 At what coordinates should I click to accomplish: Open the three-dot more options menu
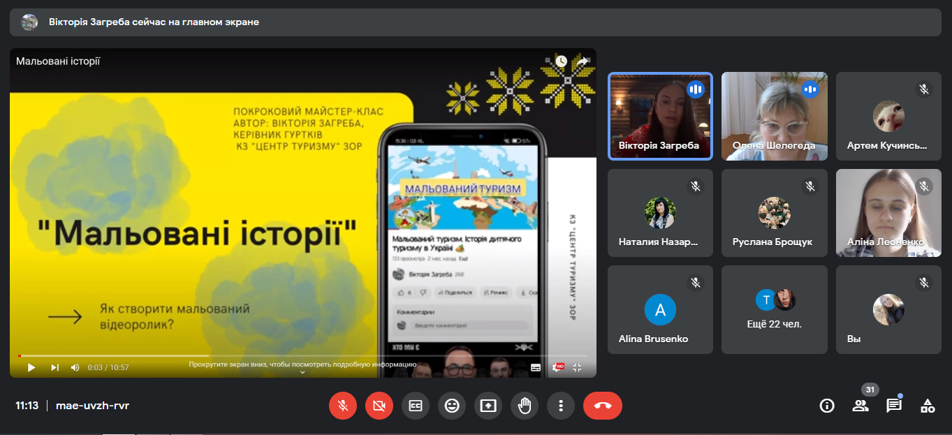pyautogui.click(x=561, y=406)
